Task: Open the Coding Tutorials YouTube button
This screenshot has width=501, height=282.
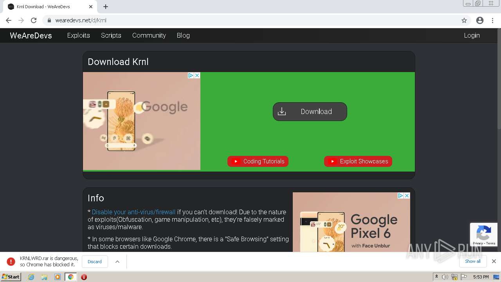Action: 258,161
